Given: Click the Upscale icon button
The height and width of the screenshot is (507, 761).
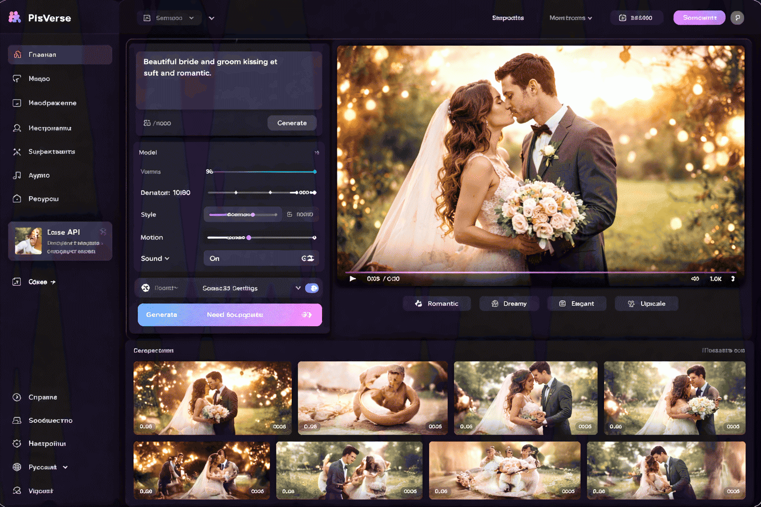Looking at the screenshot, I should [646, 304].
